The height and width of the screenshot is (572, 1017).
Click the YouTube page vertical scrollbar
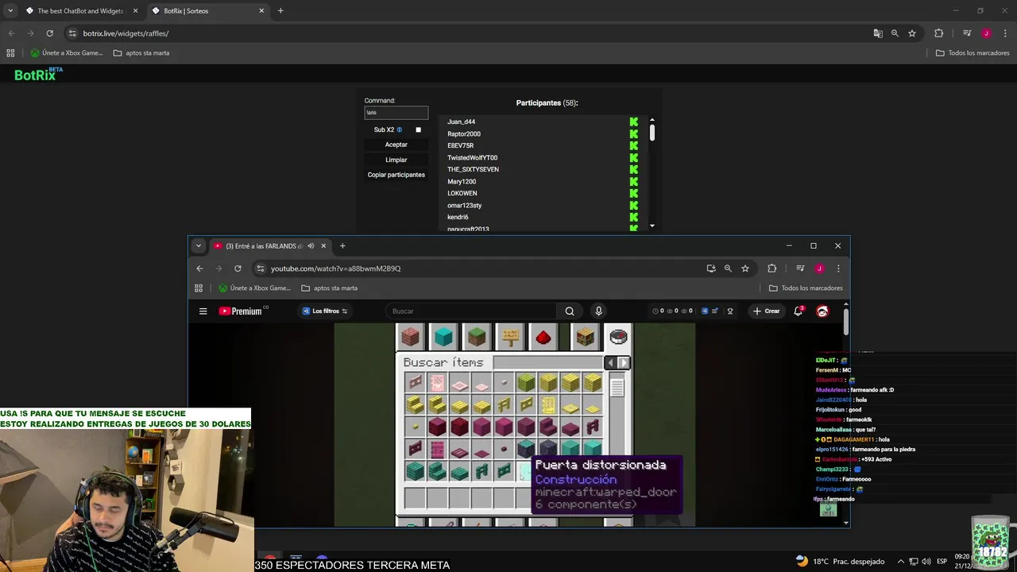845,320
